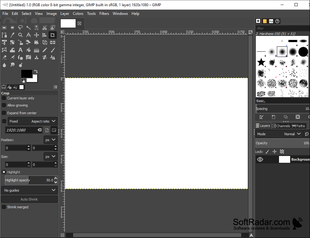Click the black foreground color swatch

[x=27, y=74]
